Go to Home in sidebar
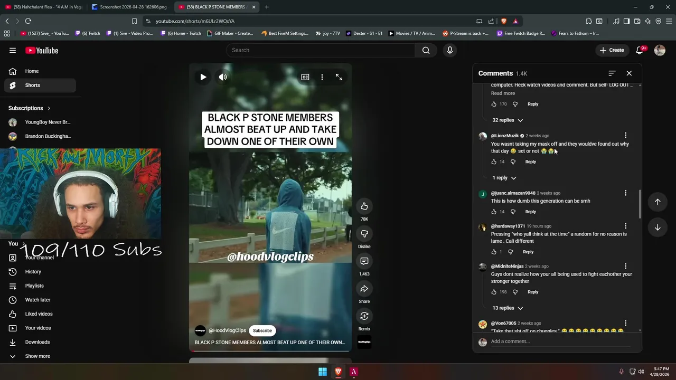Viewport: 676px width, 380px height. click(40, 71)
